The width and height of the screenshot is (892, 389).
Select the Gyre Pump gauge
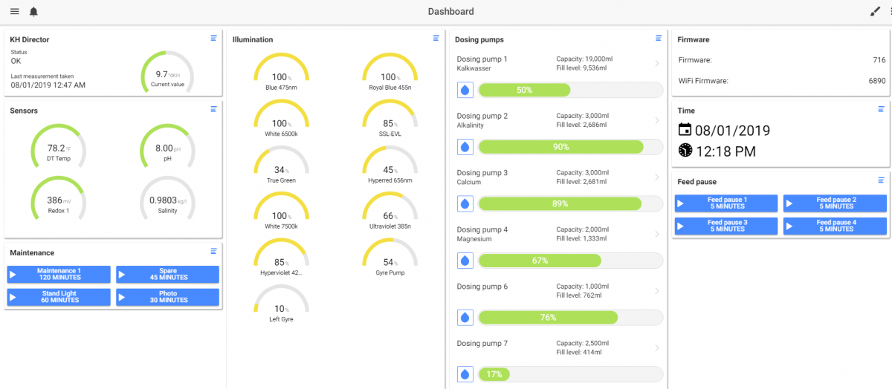click(x=390, y=258)
